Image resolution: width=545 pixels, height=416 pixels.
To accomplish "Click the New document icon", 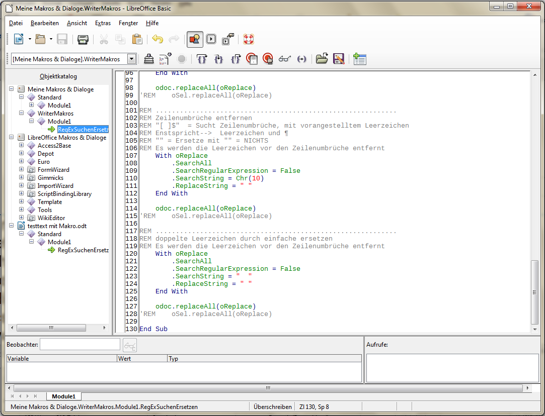I will tap(19, 39).
